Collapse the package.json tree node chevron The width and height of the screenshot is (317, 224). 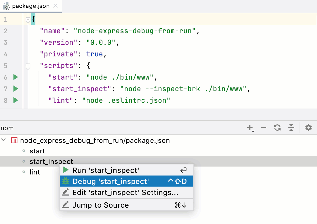(x=4, y=140)
